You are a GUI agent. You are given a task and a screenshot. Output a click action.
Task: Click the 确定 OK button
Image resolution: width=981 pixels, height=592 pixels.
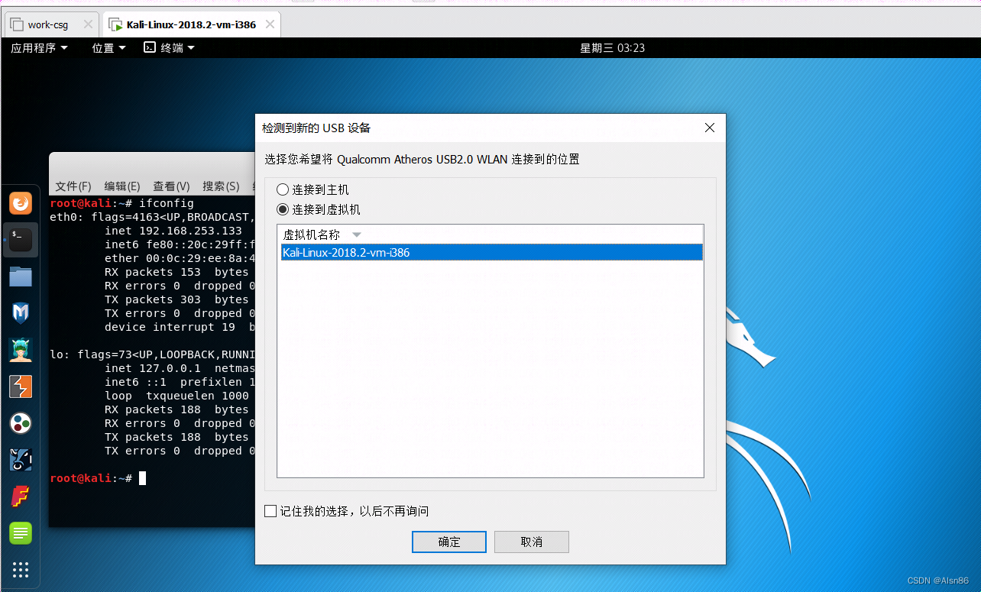[x=449, y=542]
